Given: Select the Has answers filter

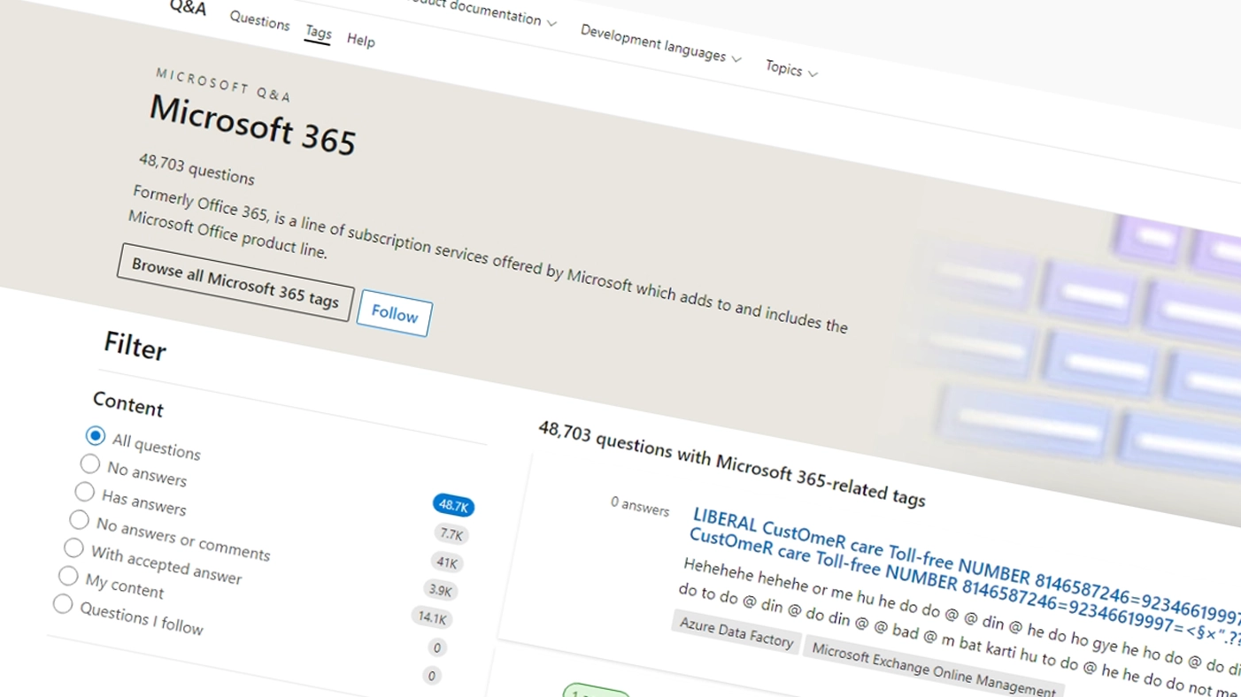Looking at the screenshot, I should [x=84, y=492].
